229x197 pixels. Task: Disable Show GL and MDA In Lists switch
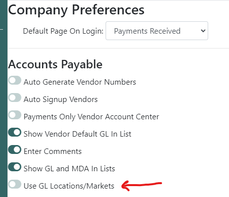15,167
